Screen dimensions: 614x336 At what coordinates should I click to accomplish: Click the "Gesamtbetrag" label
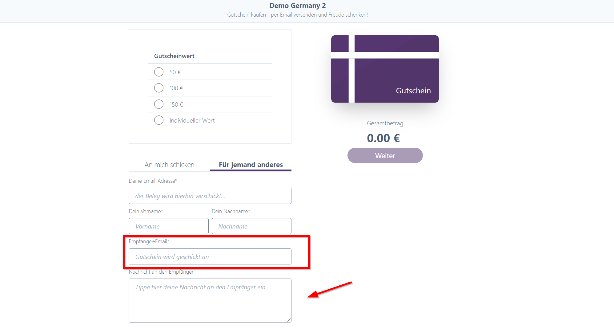tap(385, 123)
